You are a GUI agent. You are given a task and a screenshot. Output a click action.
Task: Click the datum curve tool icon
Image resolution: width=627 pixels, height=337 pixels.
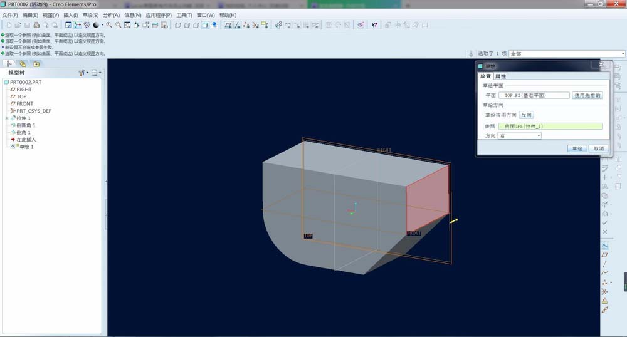(x=605, y=273)
